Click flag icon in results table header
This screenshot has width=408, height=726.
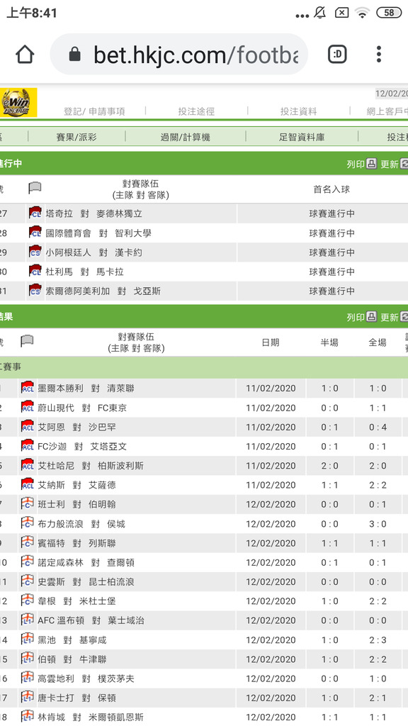pyautogui.click(x=28, y=341)
